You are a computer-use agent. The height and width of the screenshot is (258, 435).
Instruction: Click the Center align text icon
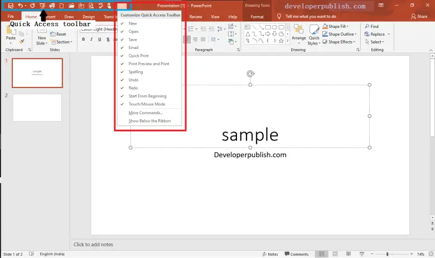pos(187,40)
